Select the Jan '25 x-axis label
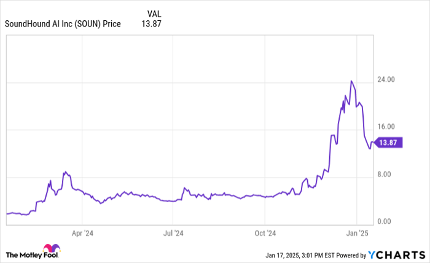430x263 pixels. tap(356, 234)
